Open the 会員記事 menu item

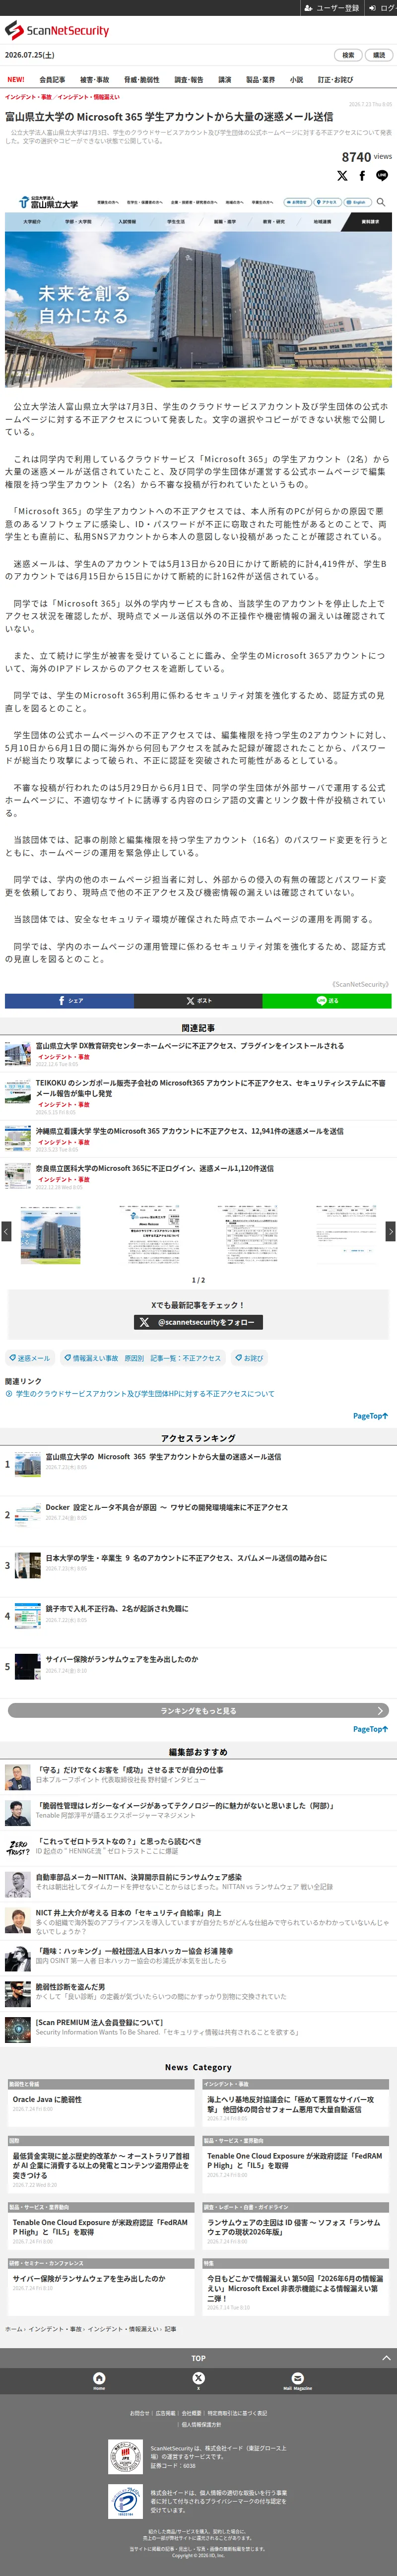[x=52, y=80]
